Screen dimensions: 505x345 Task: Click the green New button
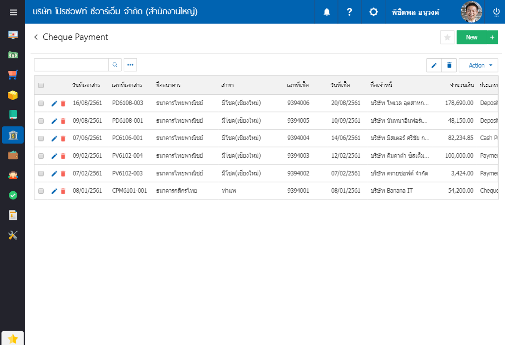471,37
